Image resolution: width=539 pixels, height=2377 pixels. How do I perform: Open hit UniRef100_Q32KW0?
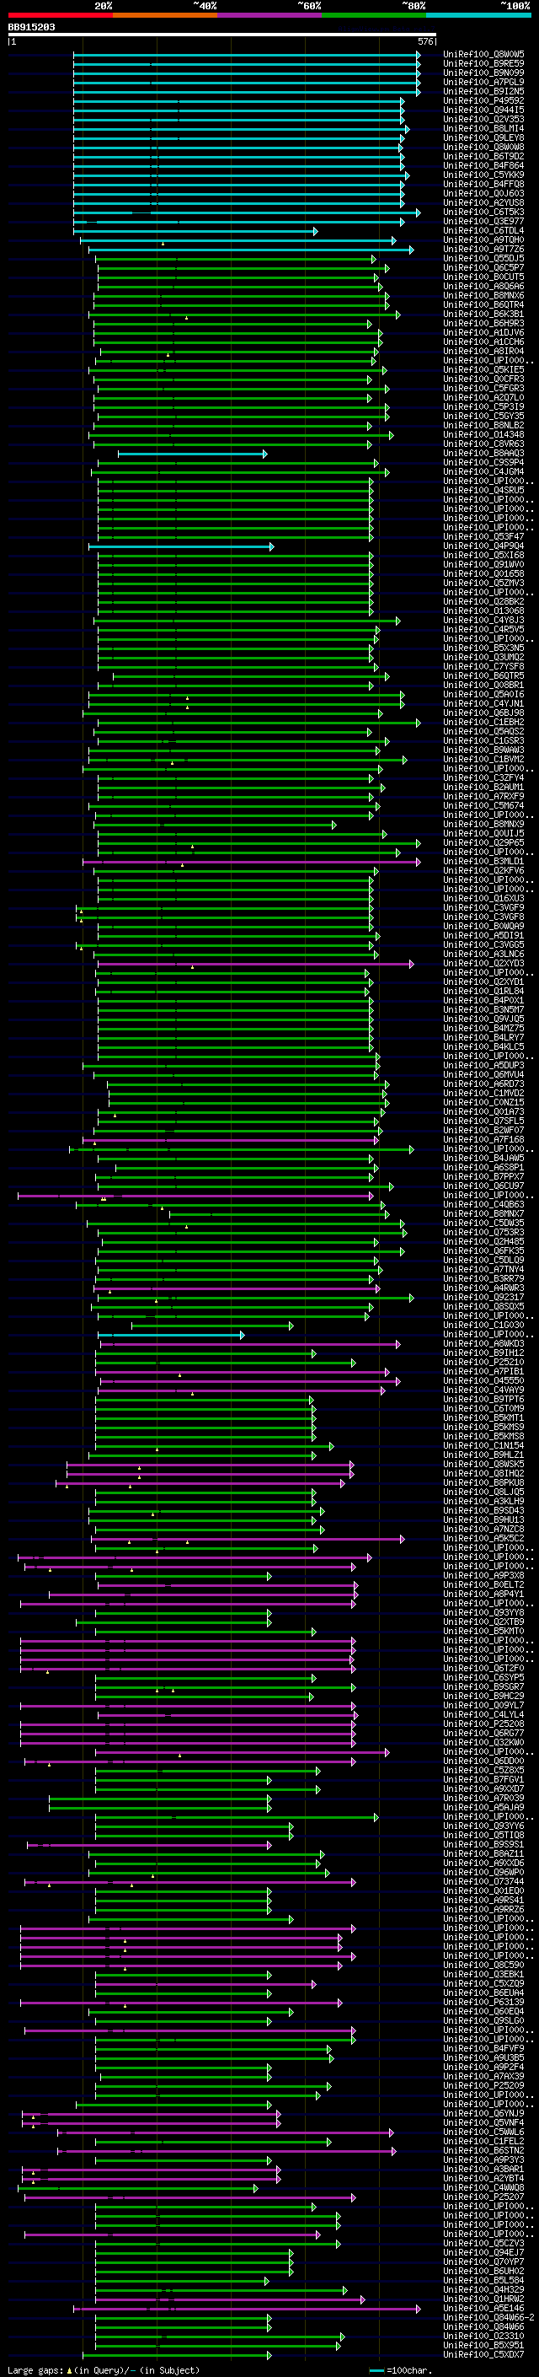pyautogui.click(x=483, y=1742)
